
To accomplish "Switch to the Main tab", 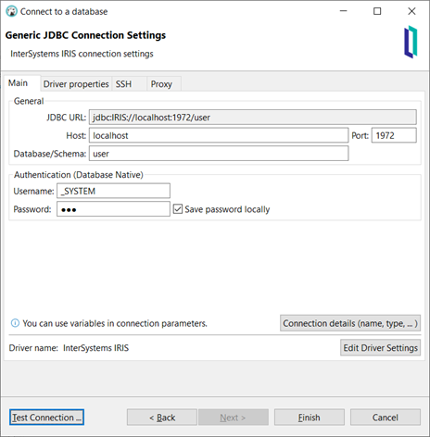I will coord(18,83).
